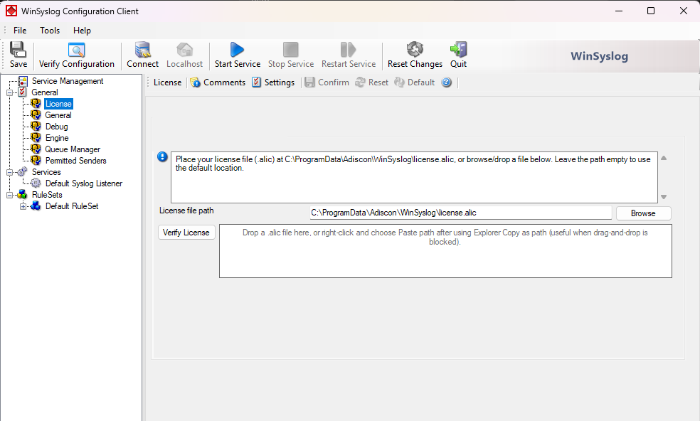700x421 pixels.
Task: Select License item in the tree
Action: pyautogui.click(x=58, y=104)
